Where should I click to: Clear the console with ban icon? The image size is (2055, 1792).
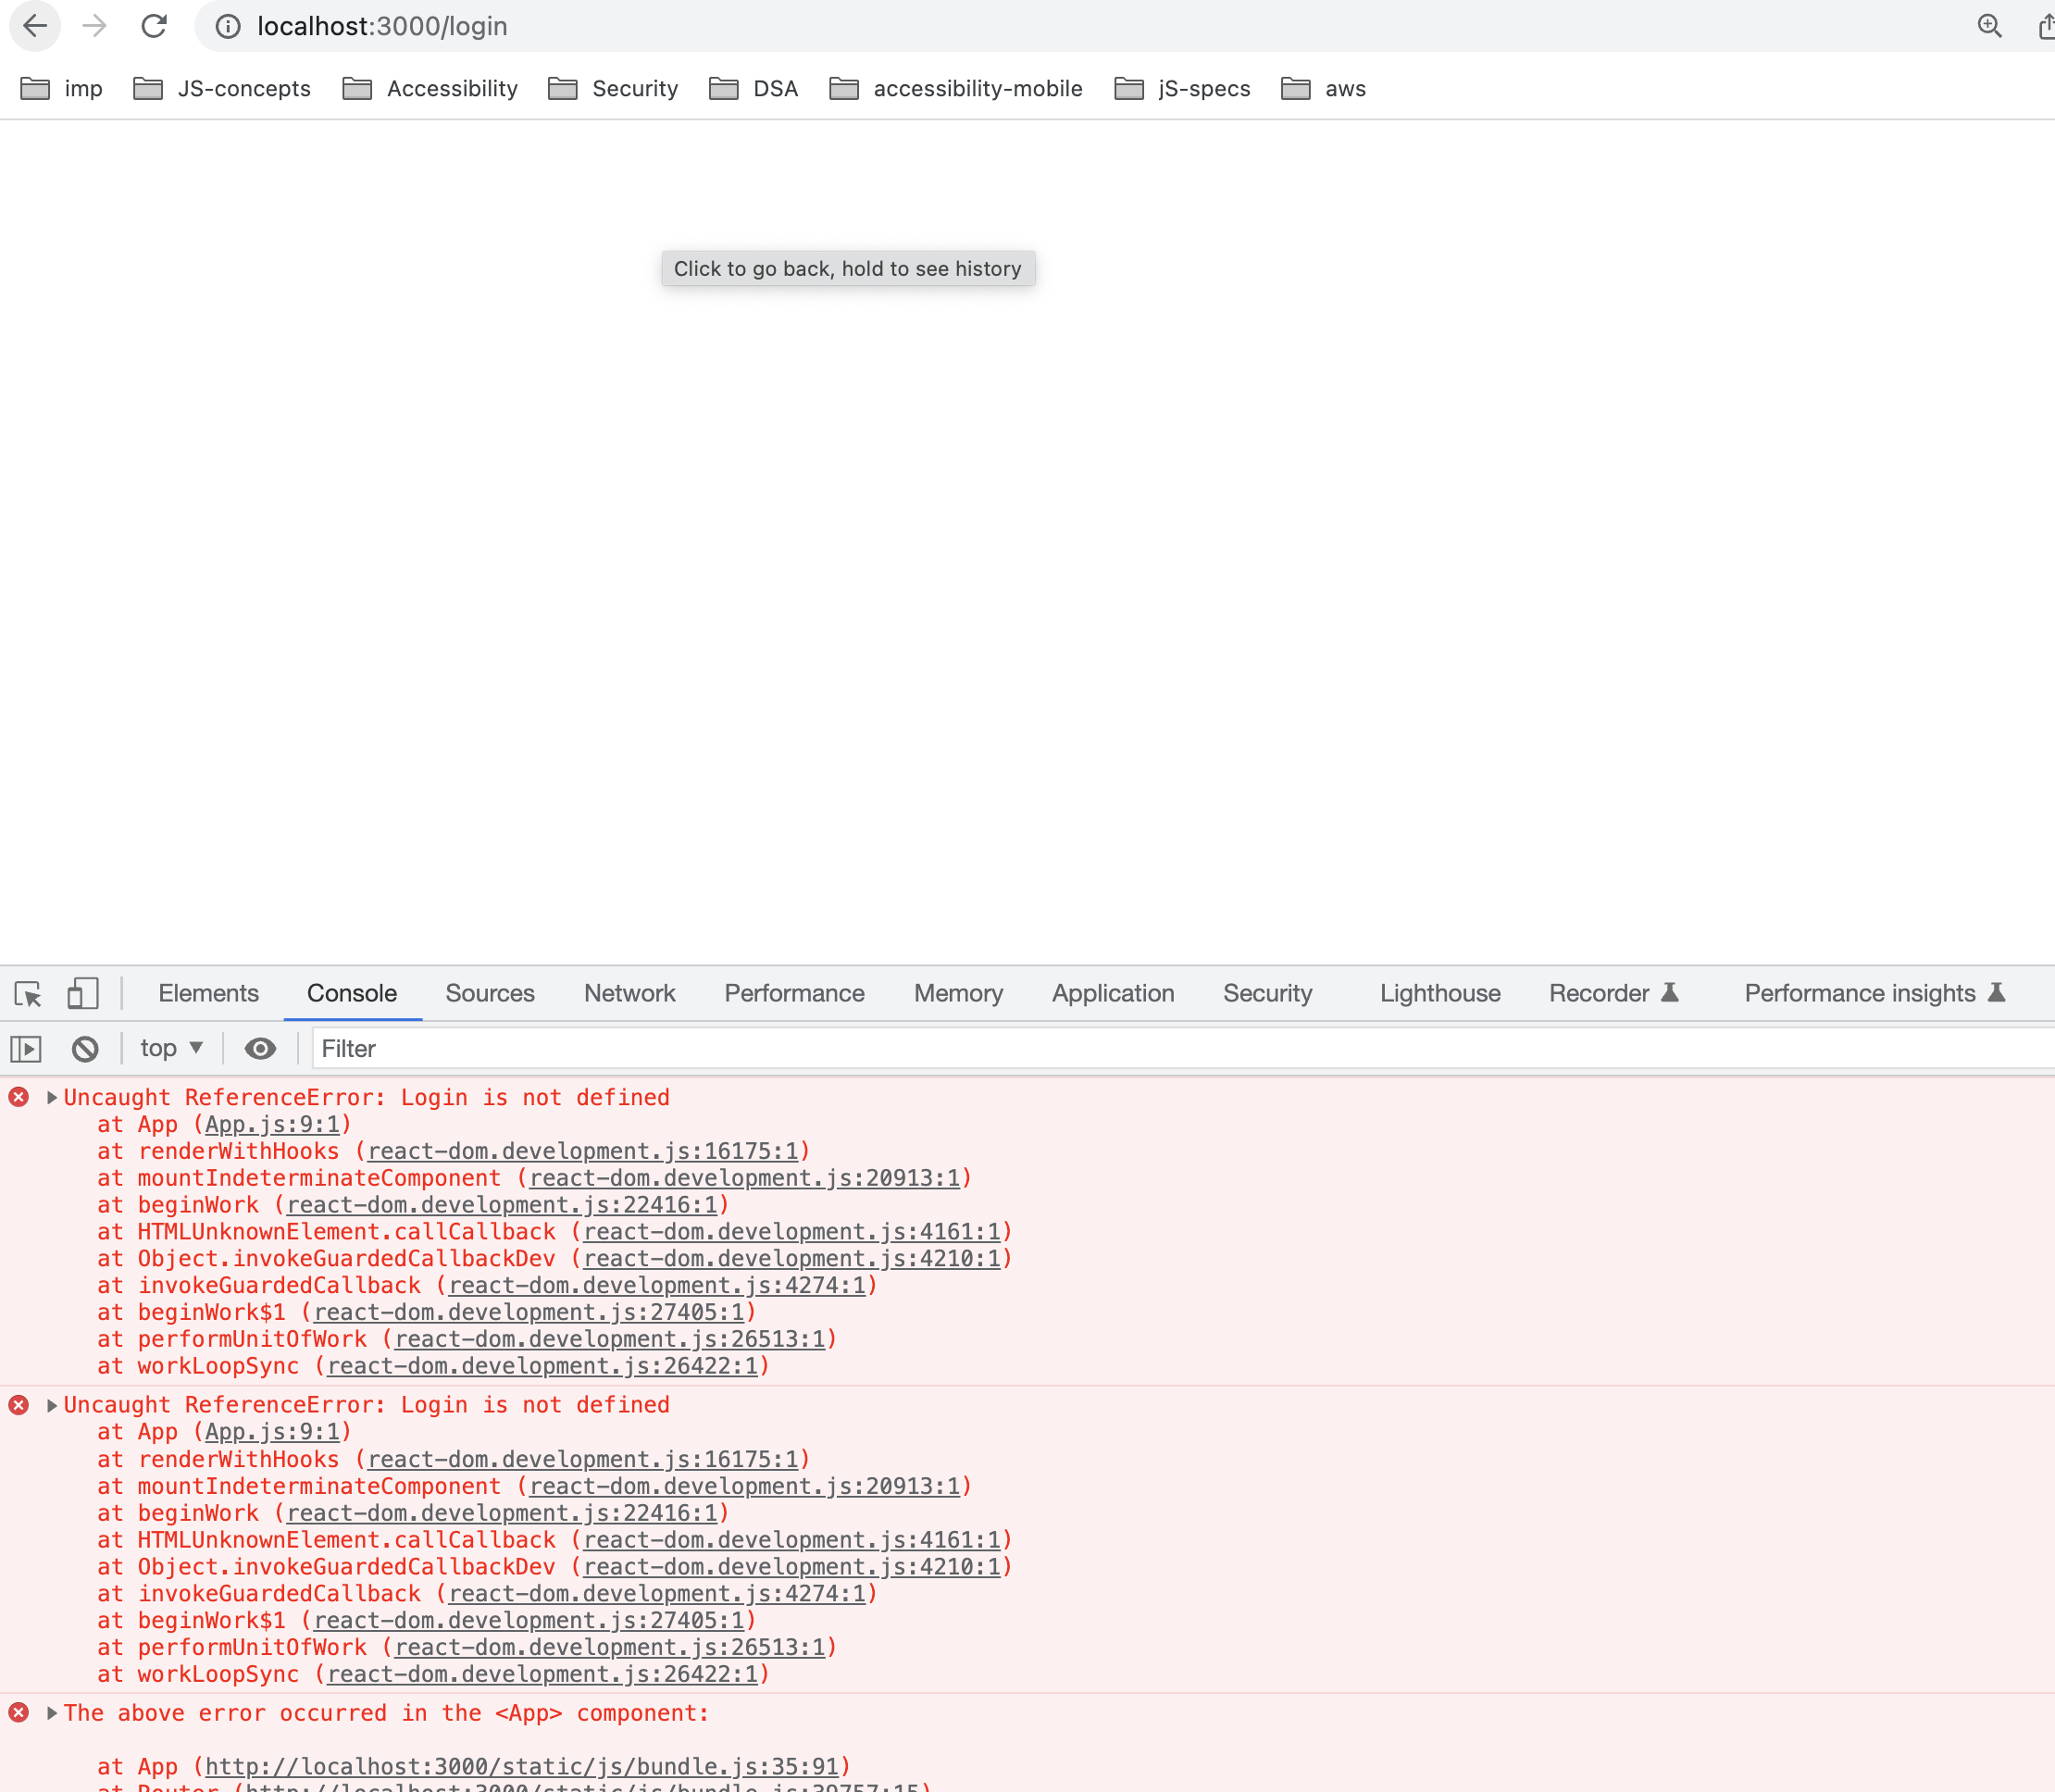click(x=85, y=1048)
